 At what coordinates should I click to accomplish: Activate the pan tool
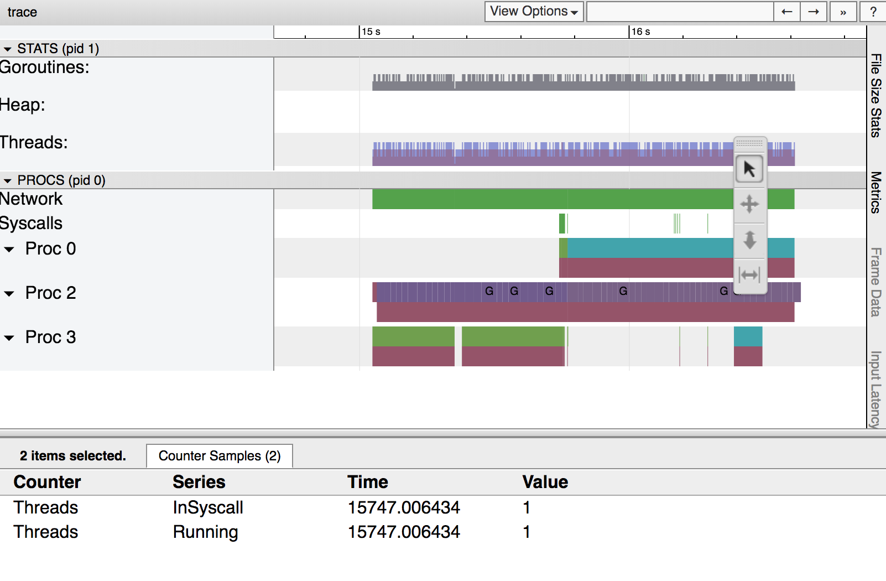point(749,204)
